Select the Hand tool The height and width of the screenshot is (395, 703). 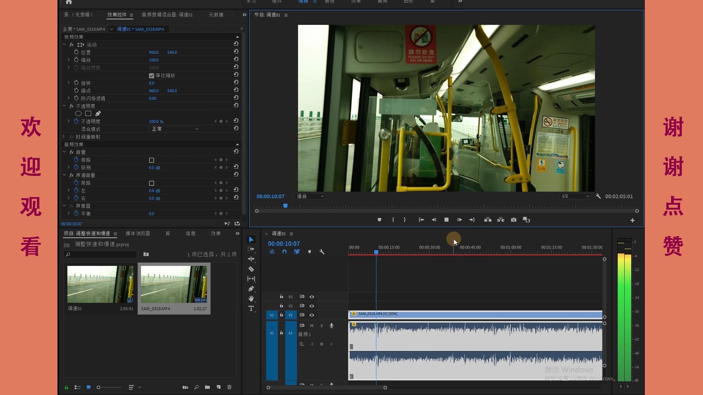251,299
